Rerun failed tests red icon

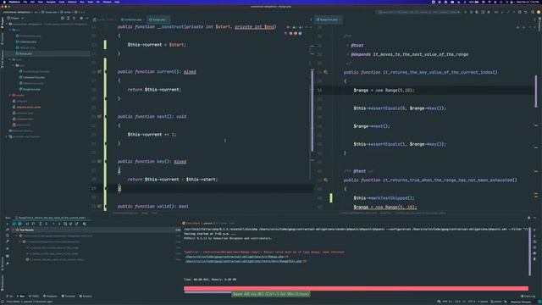[8, 230]
